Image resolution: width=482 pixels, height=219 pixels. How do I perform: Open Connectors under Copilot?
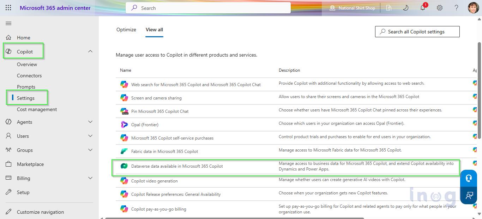pos(29,76)
